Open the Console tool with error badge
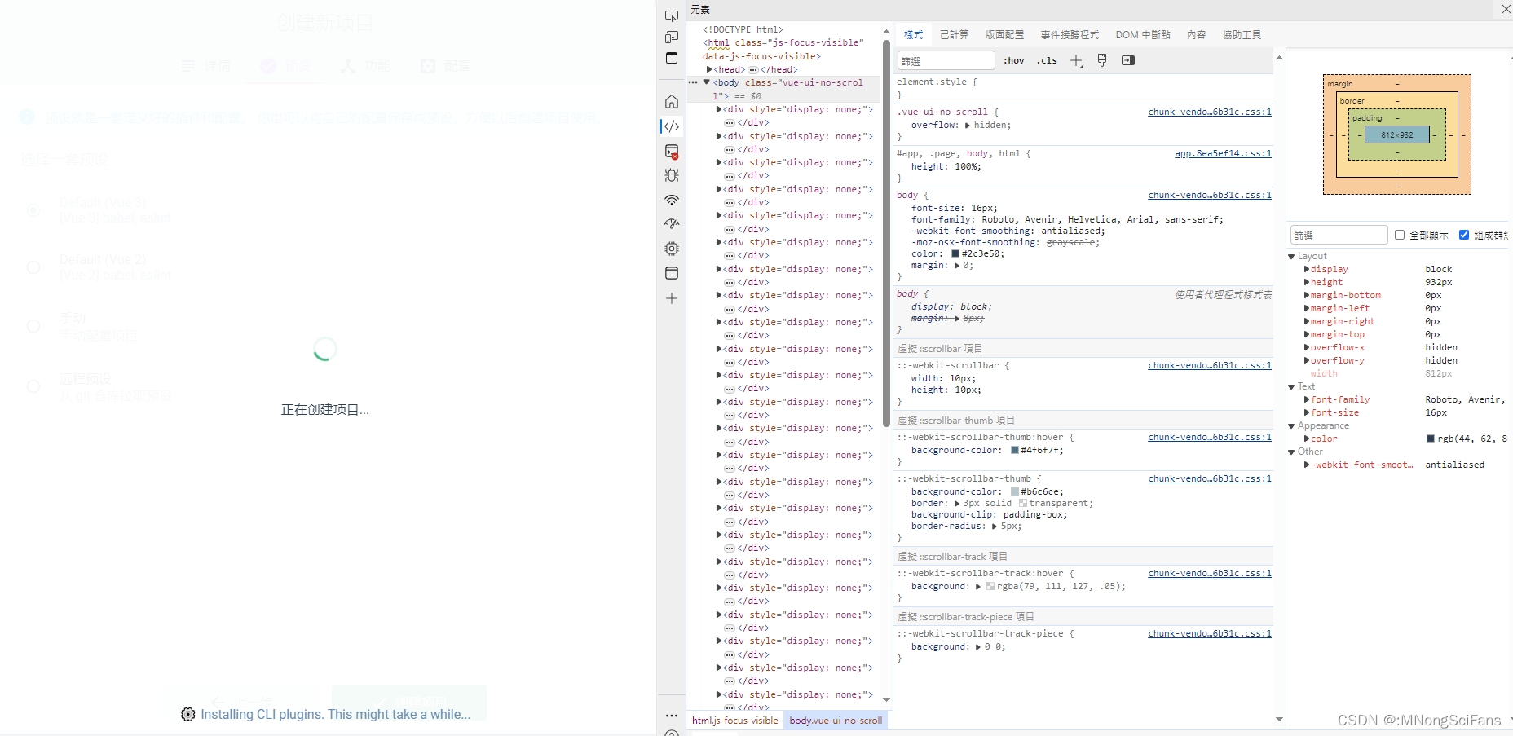Image resolution: width=1513 pixels, height=736 pixels. coord(672,152)
